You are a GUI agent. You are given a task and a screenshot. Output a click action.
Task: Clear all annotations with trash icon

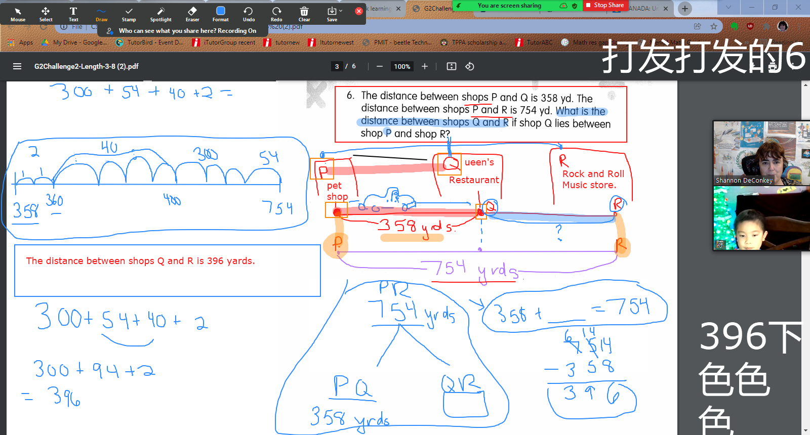click(304, 14)
